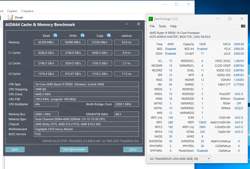Open the Сервис menu in AIDA64
This screenshot has height=169, width=250.
pyautogui.click(x=12, y=11)
